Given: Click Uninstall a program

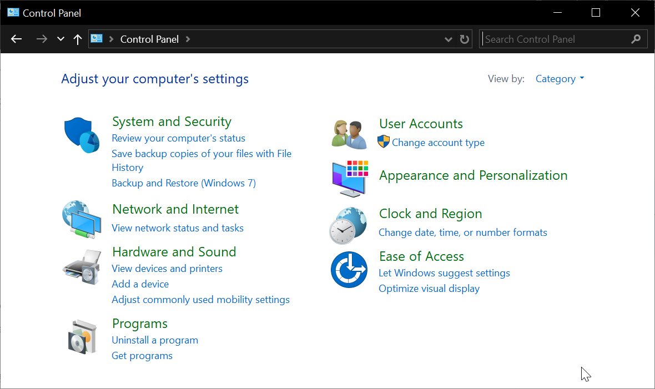Looking at the screenshot, I should [155, 340].
